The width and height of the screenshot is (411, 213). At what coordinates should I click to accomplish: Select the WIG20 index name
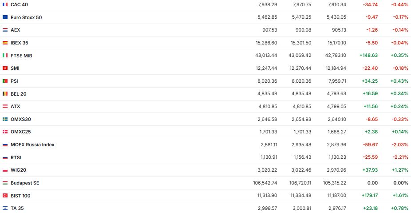coord(18,170)
